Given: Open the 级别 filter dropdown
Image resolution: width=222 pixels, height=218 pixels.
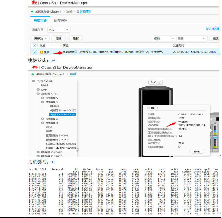Looking at the screenshot, I should [x=164, y=38].
